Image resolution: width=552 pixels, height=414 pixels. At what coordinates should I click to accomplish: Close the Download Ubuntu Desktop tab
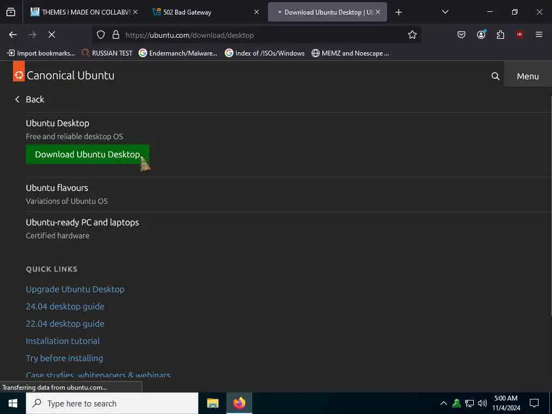tap(378, 12)
